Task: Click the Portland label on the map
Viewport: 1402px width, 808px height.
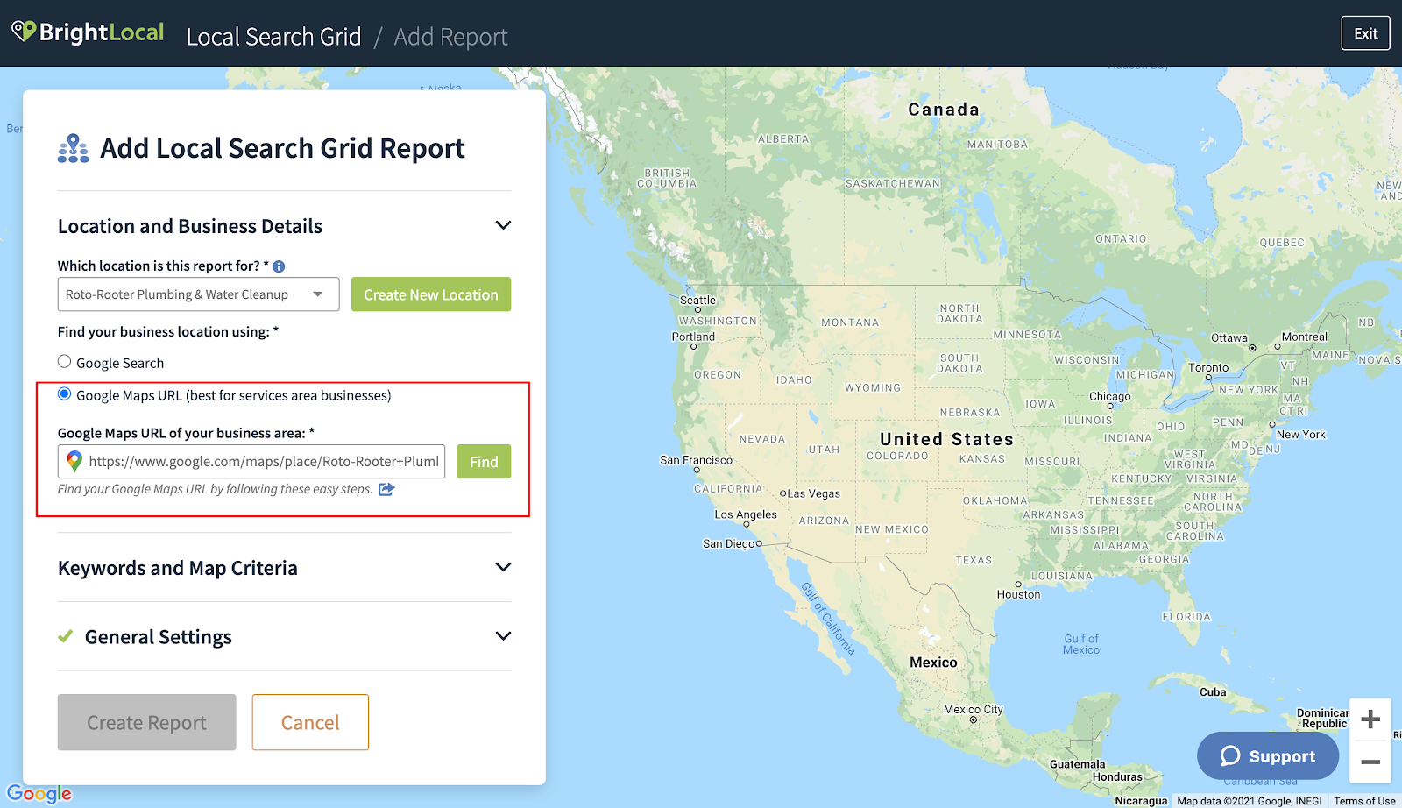Action: click(693, 337)
